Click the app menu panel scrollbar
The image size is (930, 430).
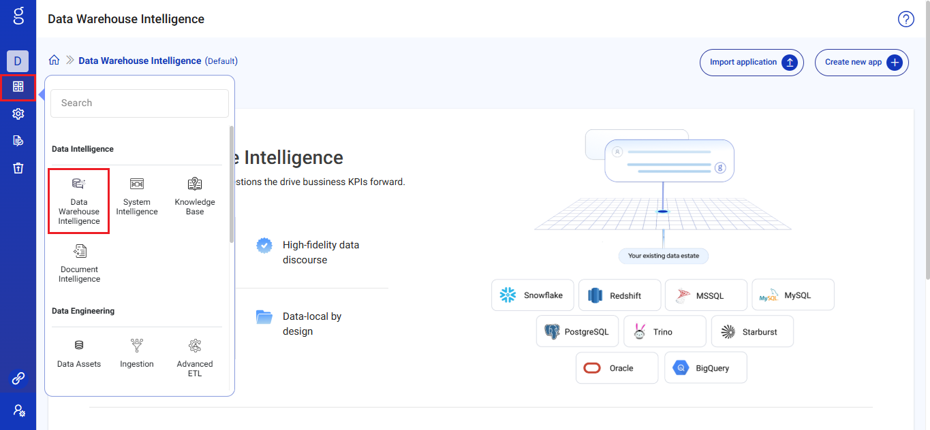pos(232,184)
